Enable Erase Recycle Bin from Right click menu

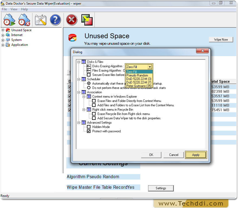click(x=94, y=114)
